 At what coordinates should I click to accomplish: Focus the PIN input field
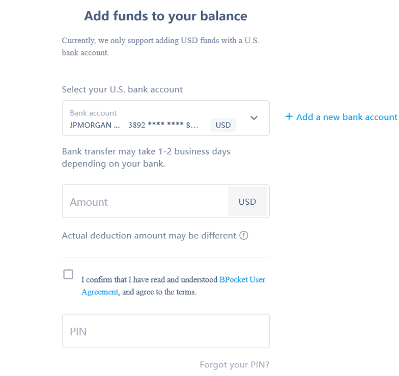tap(165, 331)
